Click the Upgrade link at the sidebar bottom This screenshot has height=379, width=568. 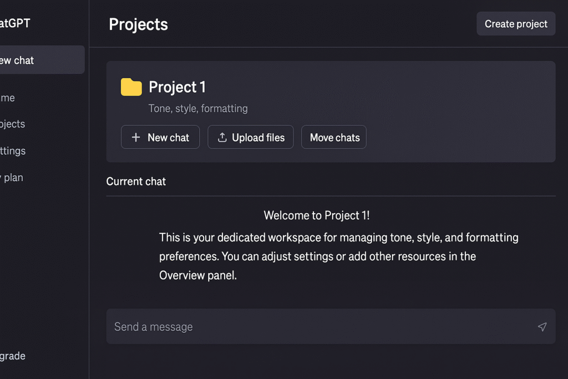point(13,356)
